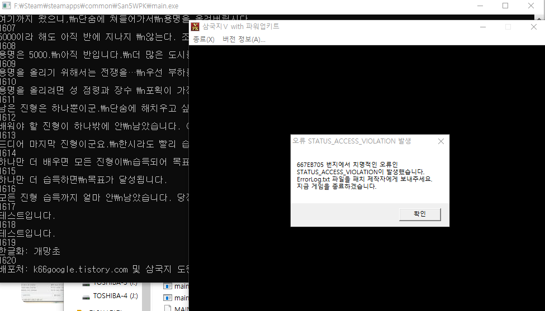Click console text 배포처: k66google.tistory.com
Screen dimensions: 545x311
click(x=64, y=269)
